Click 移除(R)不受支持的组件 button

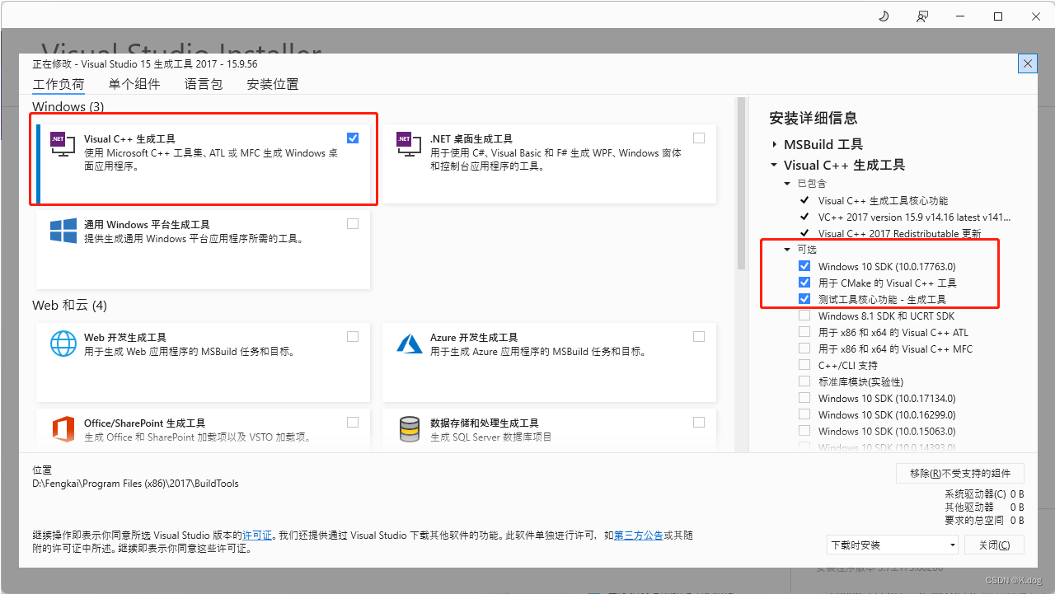pos(960,473)
